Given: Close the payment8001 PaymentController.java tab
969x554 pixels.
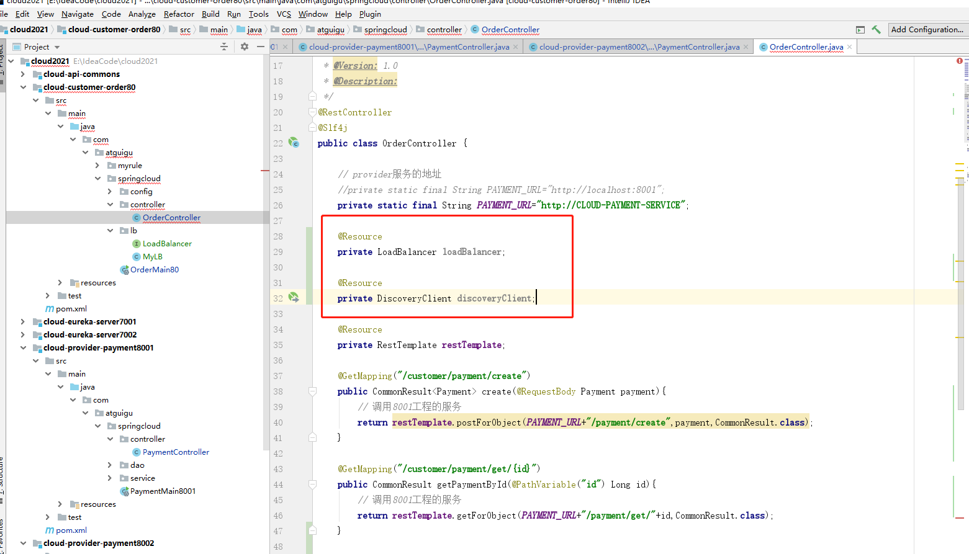Looking at the screenshot, I should coord(515,47).
